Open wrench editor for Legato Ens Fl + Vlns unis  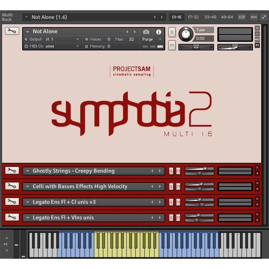tap(12, 217)
